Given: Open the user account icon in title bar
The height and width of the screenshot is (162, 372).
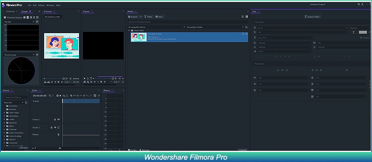Looking at the screenshot, I should coord(362,4).
